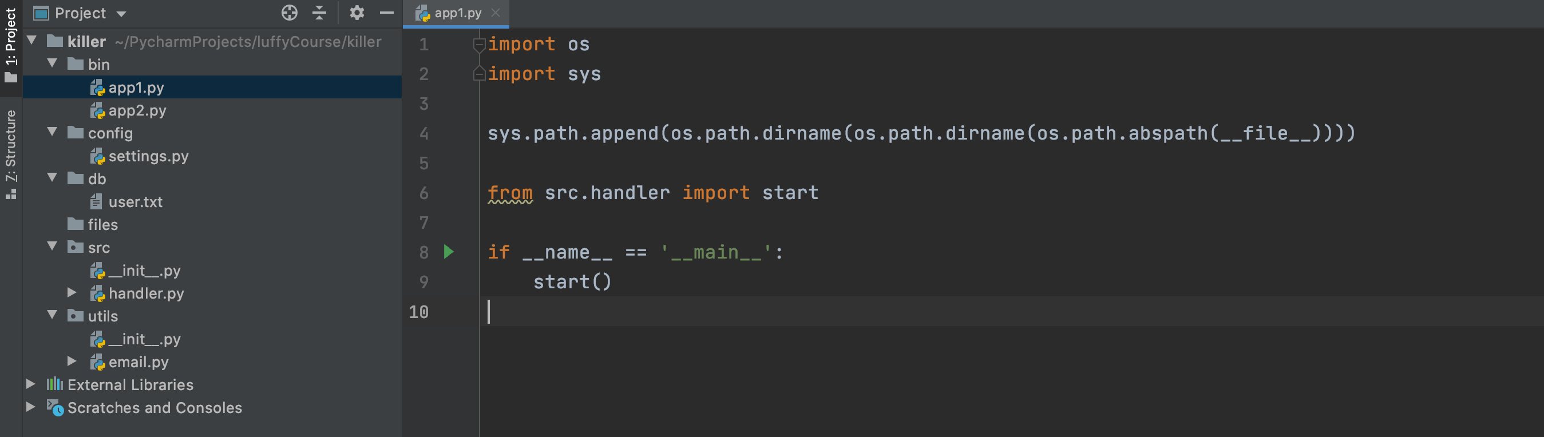This screenshot has width=1544, height=437.
Task: Click the underlined 'from' keyword
Action: 510,192
